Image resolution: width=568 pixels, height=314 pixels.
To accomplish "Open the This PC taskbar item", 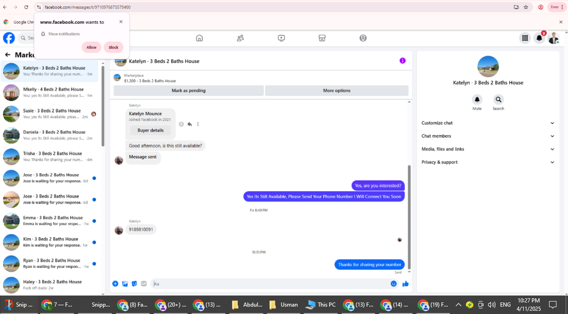I will pos(321,305).
